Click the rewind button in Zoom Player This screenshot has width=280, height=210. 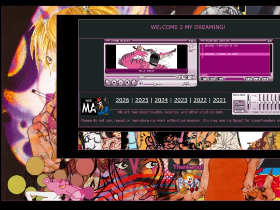107,82
